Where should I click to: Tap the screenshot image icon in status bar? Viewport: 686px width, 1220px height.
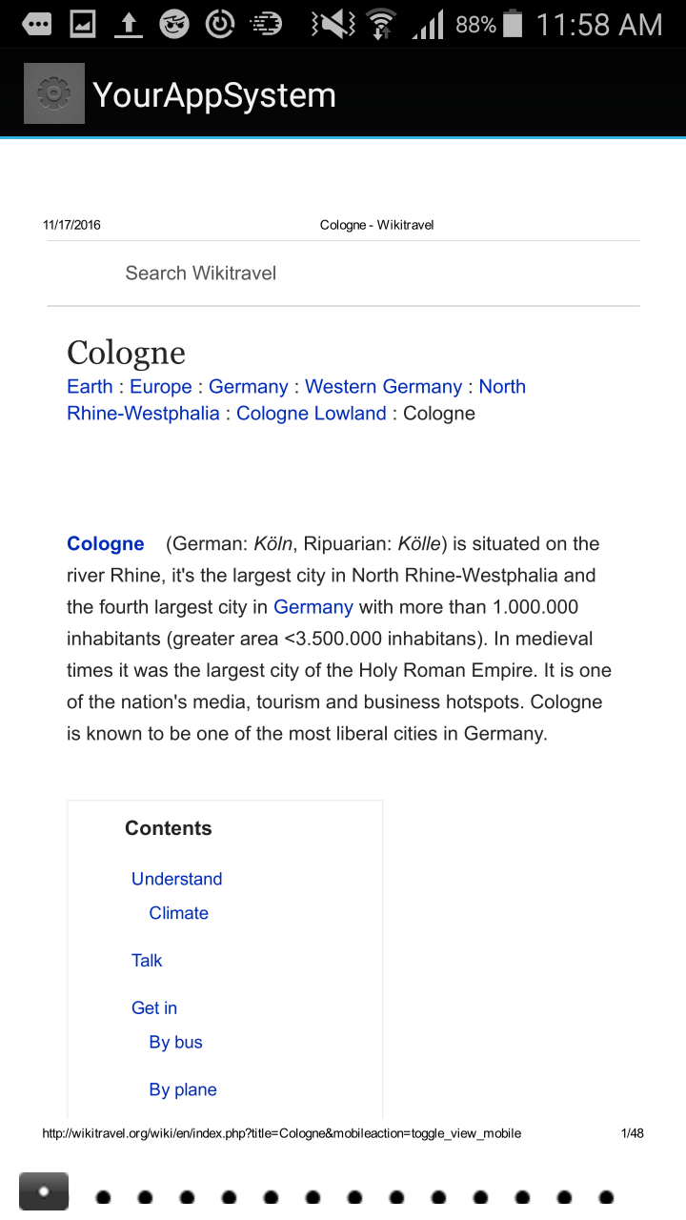(82, 24)
